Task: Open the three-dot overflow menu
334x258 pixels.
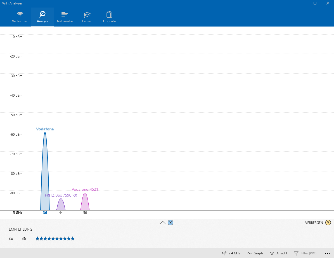Action: coord(328,253)
